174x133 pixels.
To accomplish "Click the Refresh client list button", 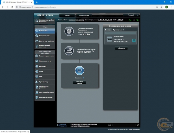I will [x=121, y=48].
